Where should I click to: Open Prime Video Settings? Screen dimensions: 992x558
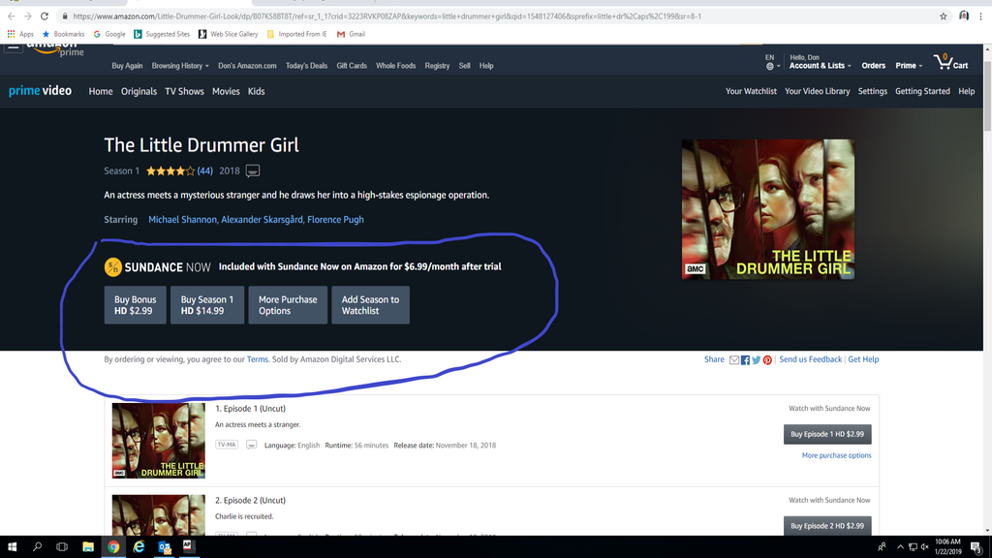coord(873,92)
